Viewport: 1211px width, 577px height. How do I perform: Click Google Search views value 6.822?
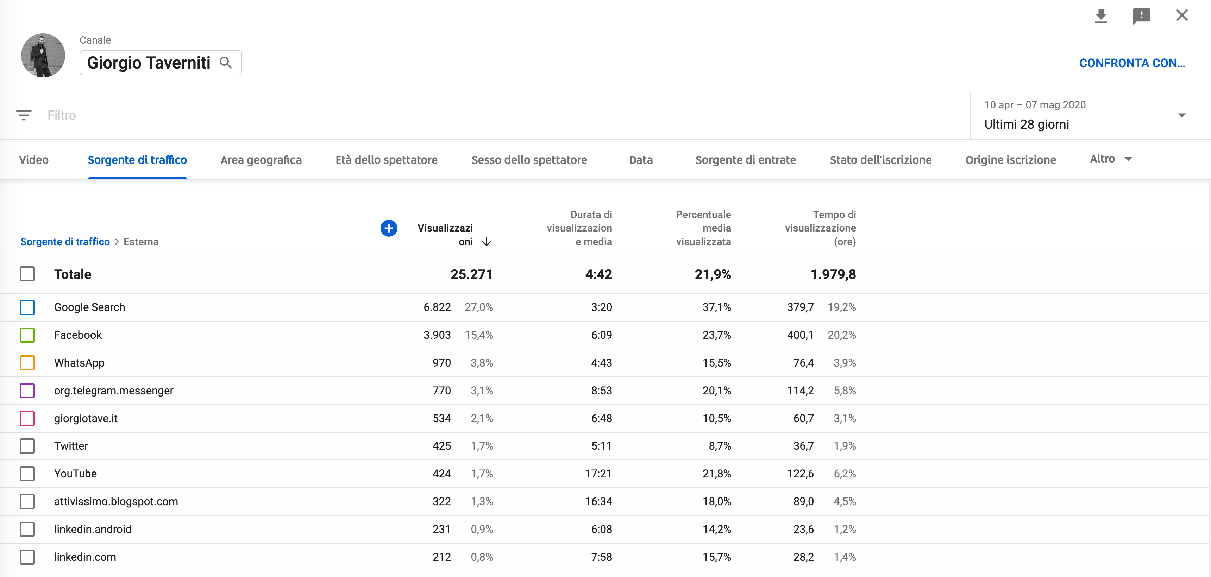coord(437,307)
